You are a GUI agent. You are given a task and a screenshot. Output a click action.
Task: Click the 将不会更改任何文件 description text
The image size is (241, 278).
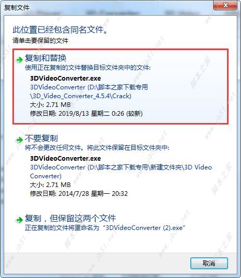tap(97, 147)
